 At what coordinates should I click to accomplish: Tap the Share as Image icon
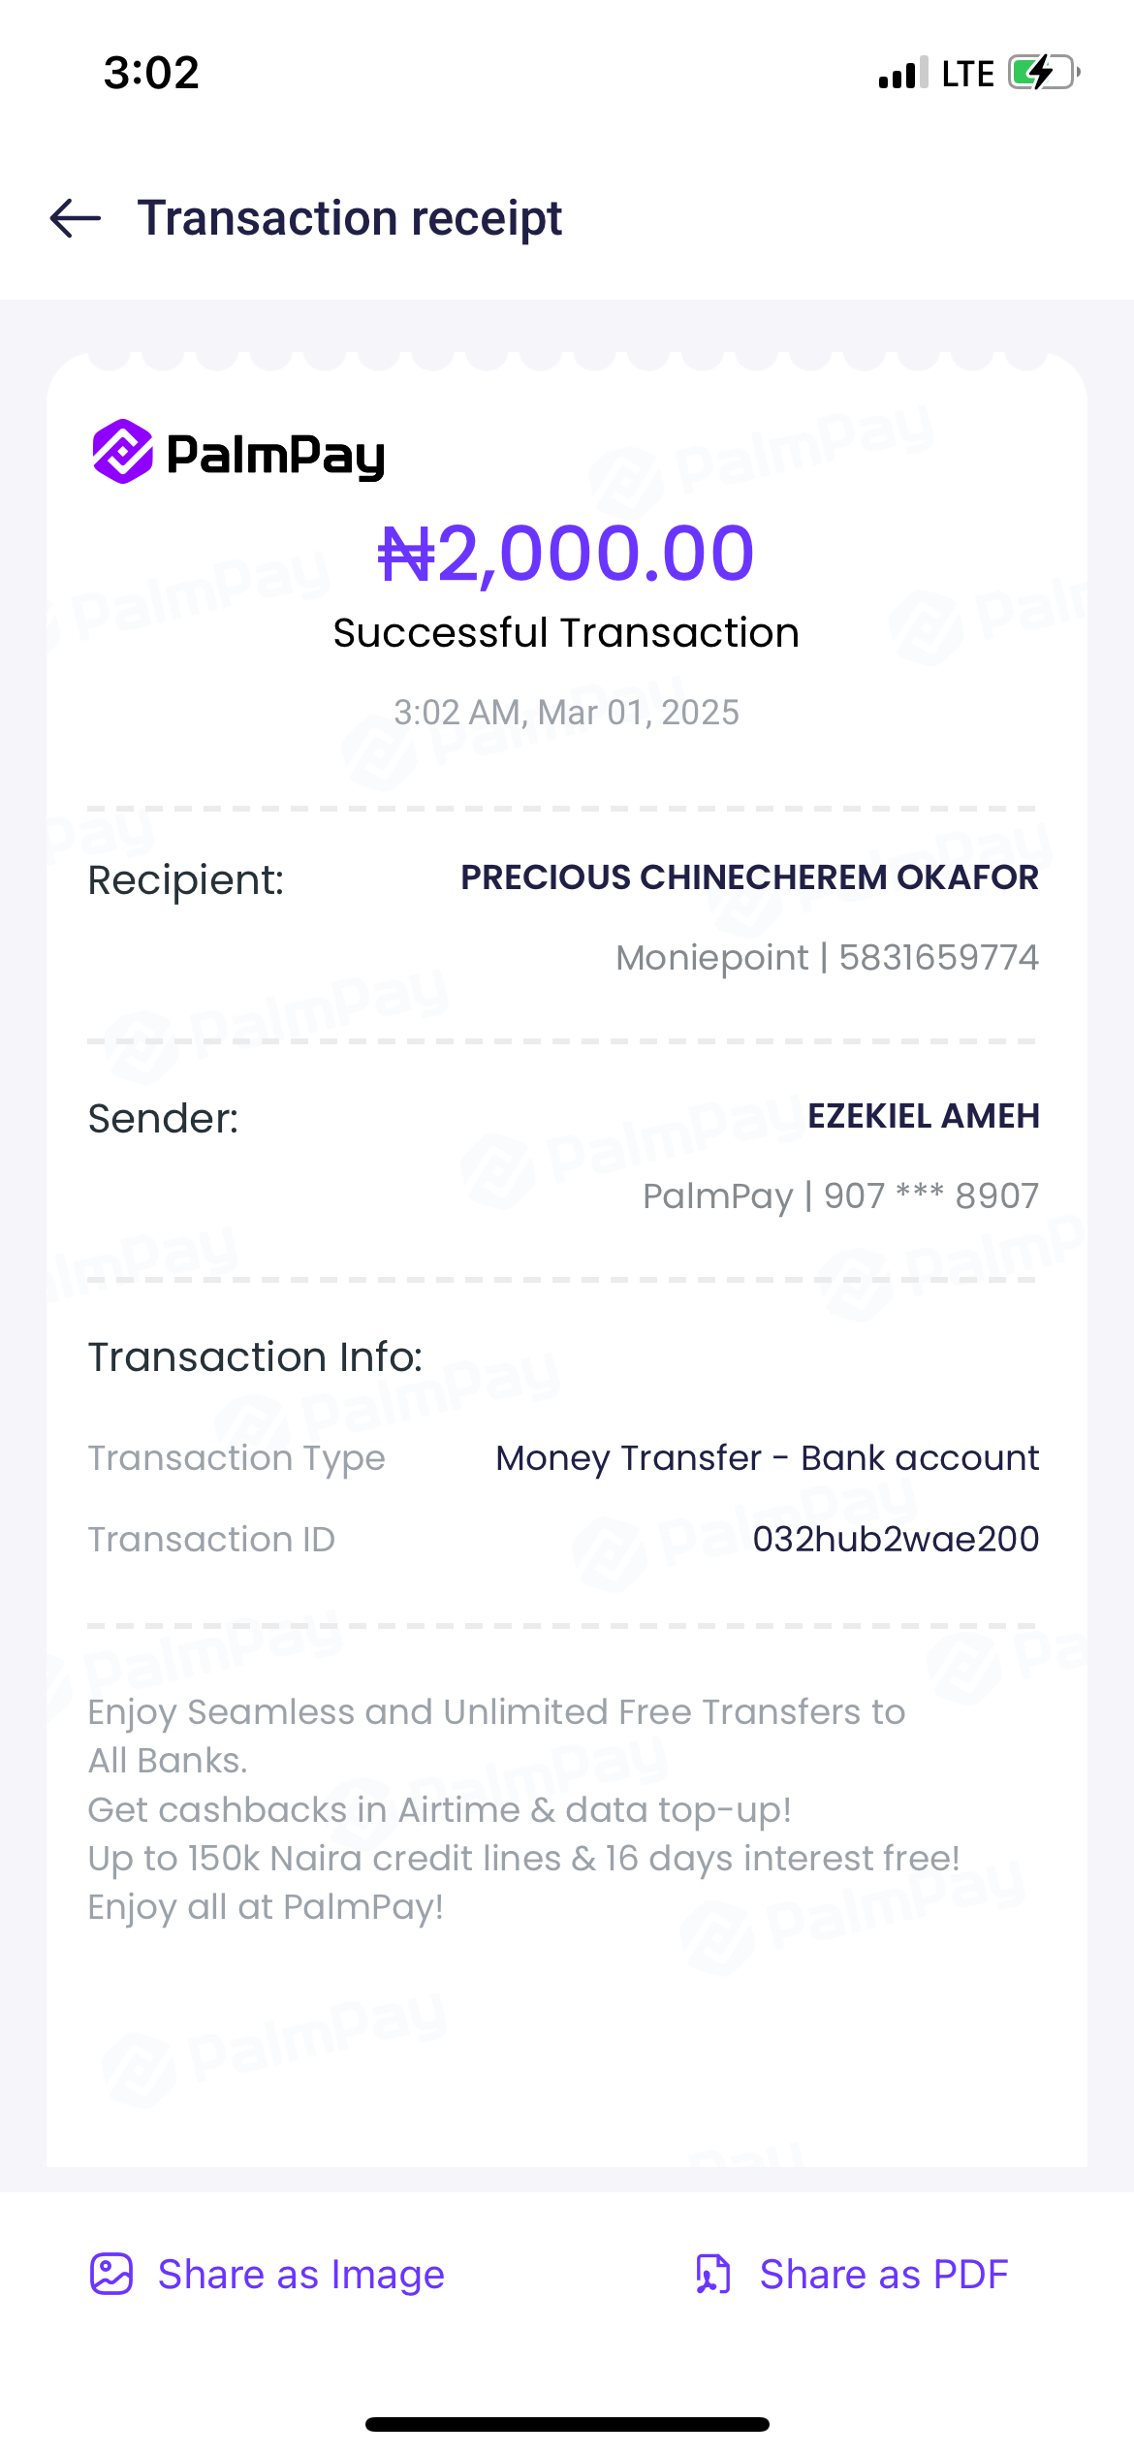[111, 2274]
